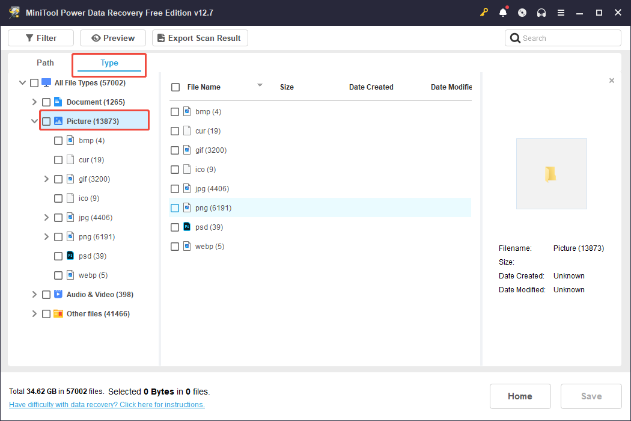Check the png (6191) checkbox in file list
Screen dimensions: 631x421
pyautogui.click(x=175, y=207)
